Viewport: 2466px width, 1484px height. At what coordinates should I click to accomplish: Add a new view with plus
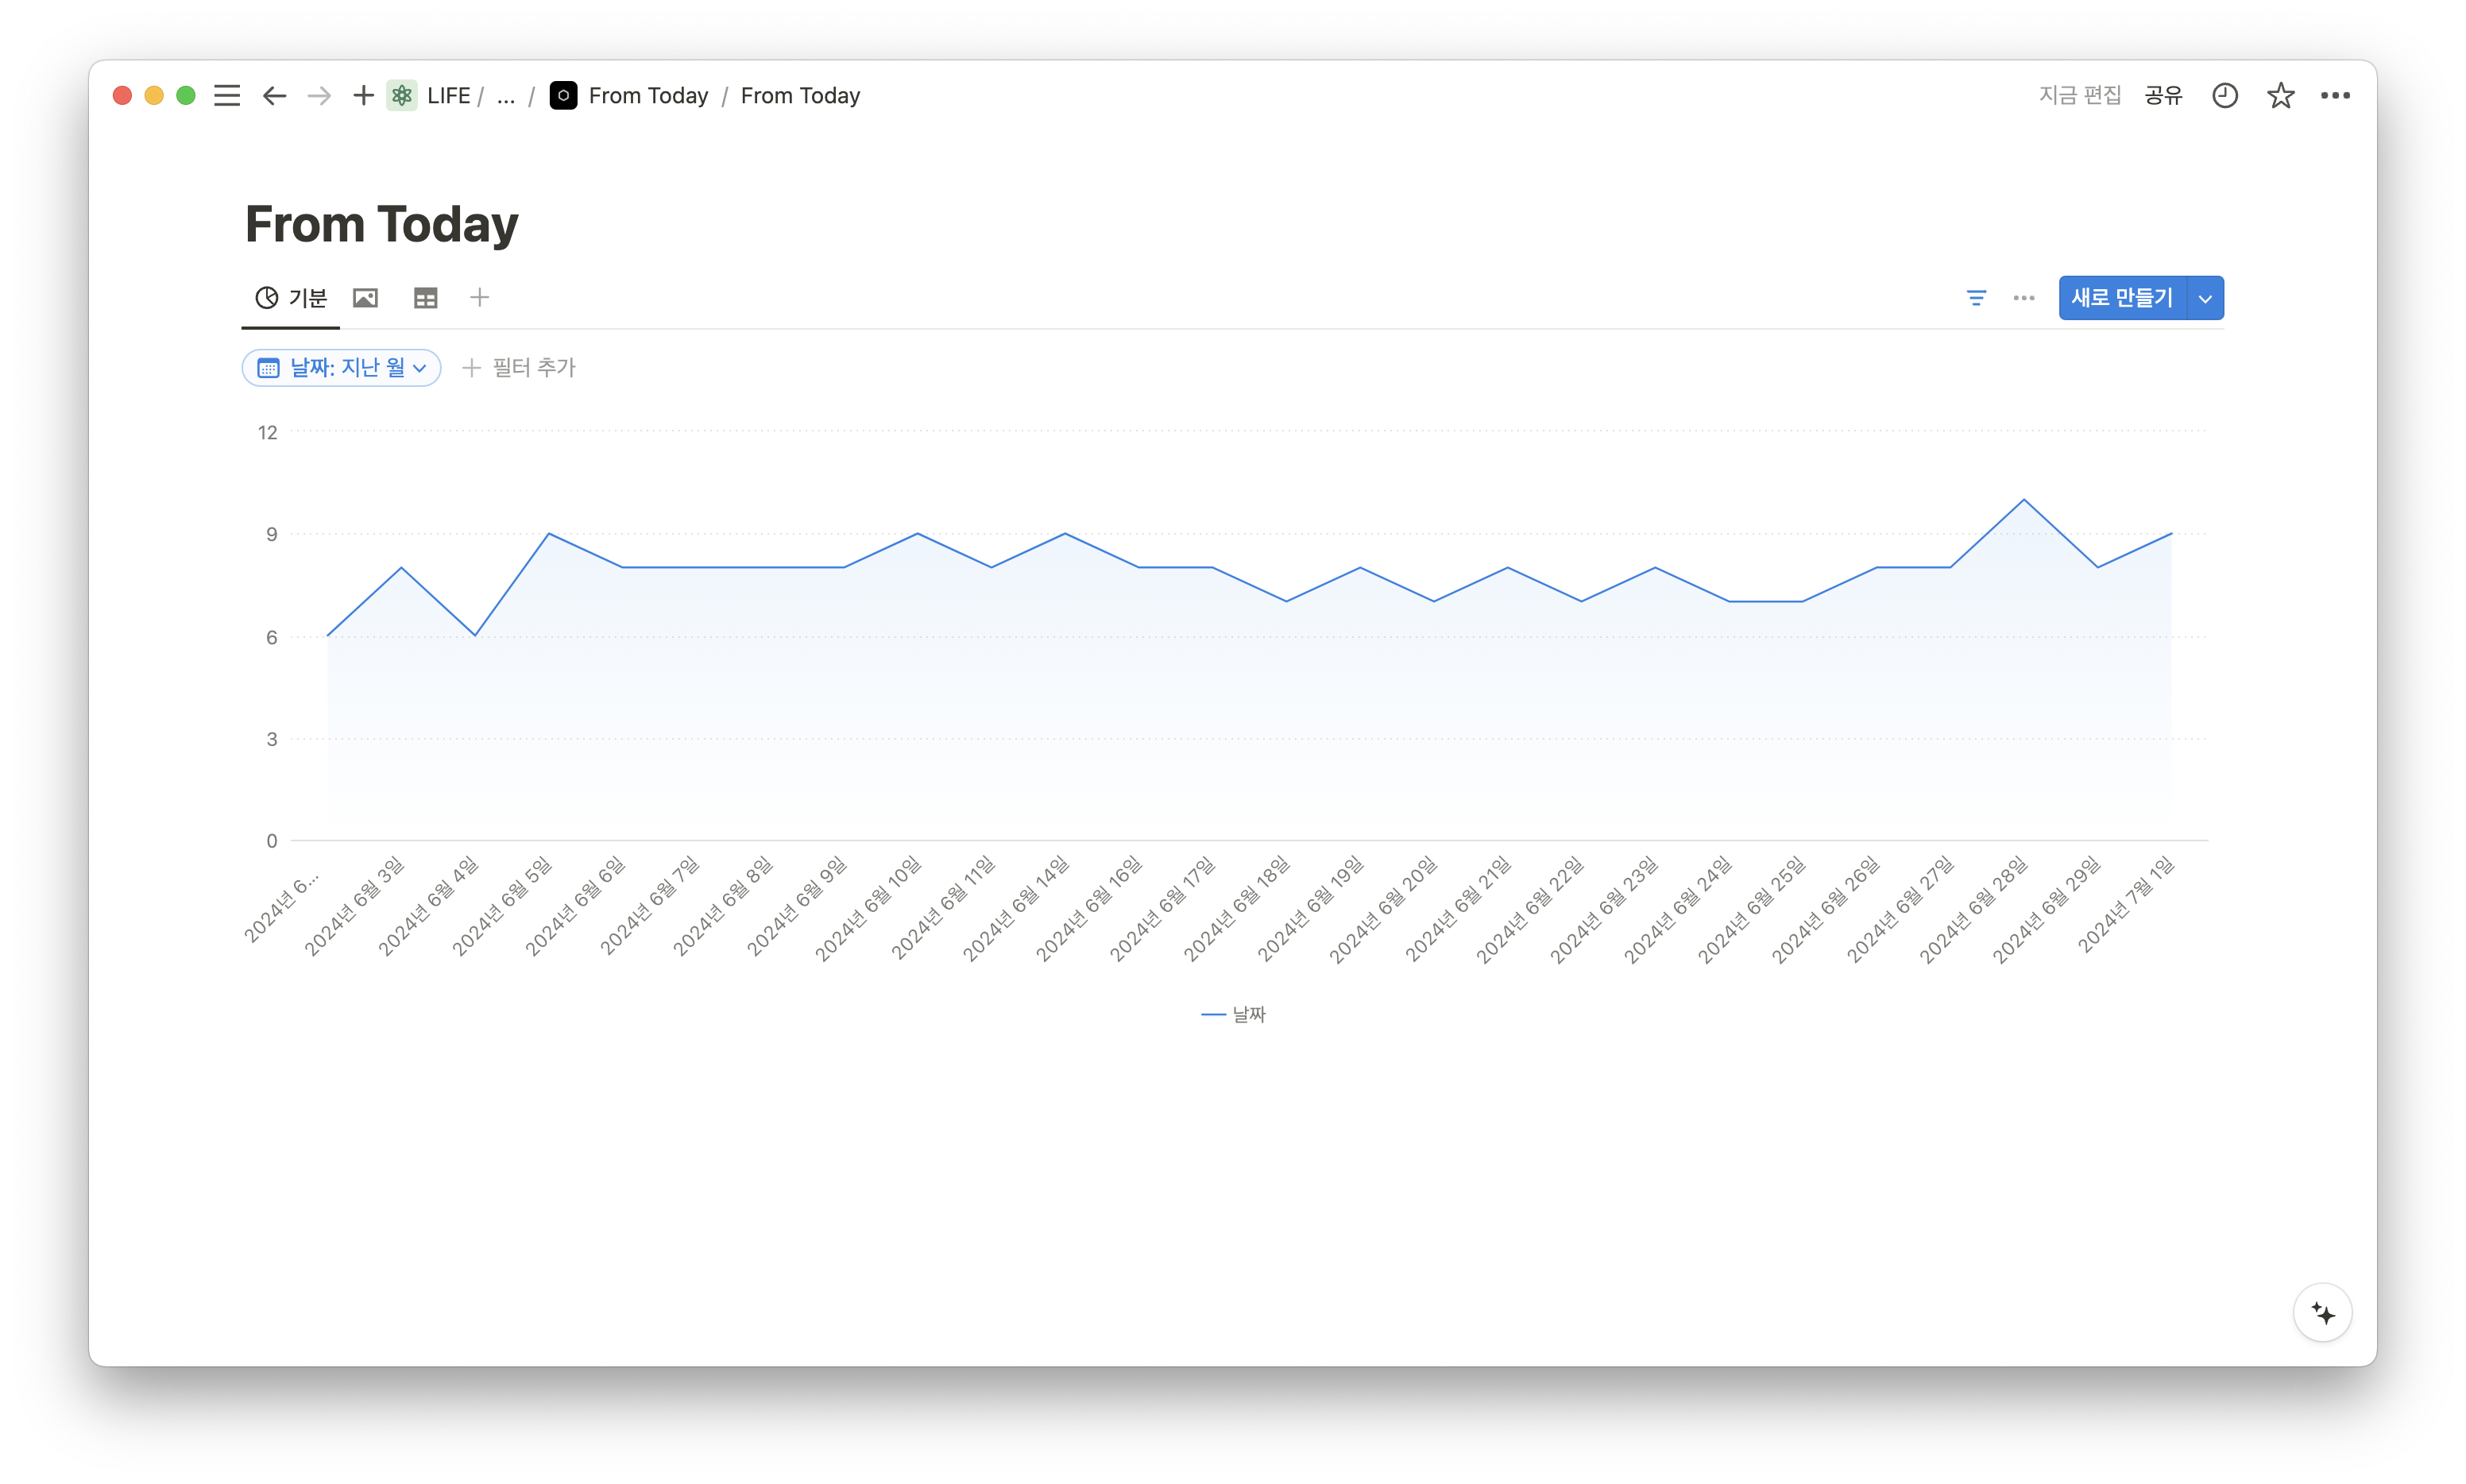(480, 298)
